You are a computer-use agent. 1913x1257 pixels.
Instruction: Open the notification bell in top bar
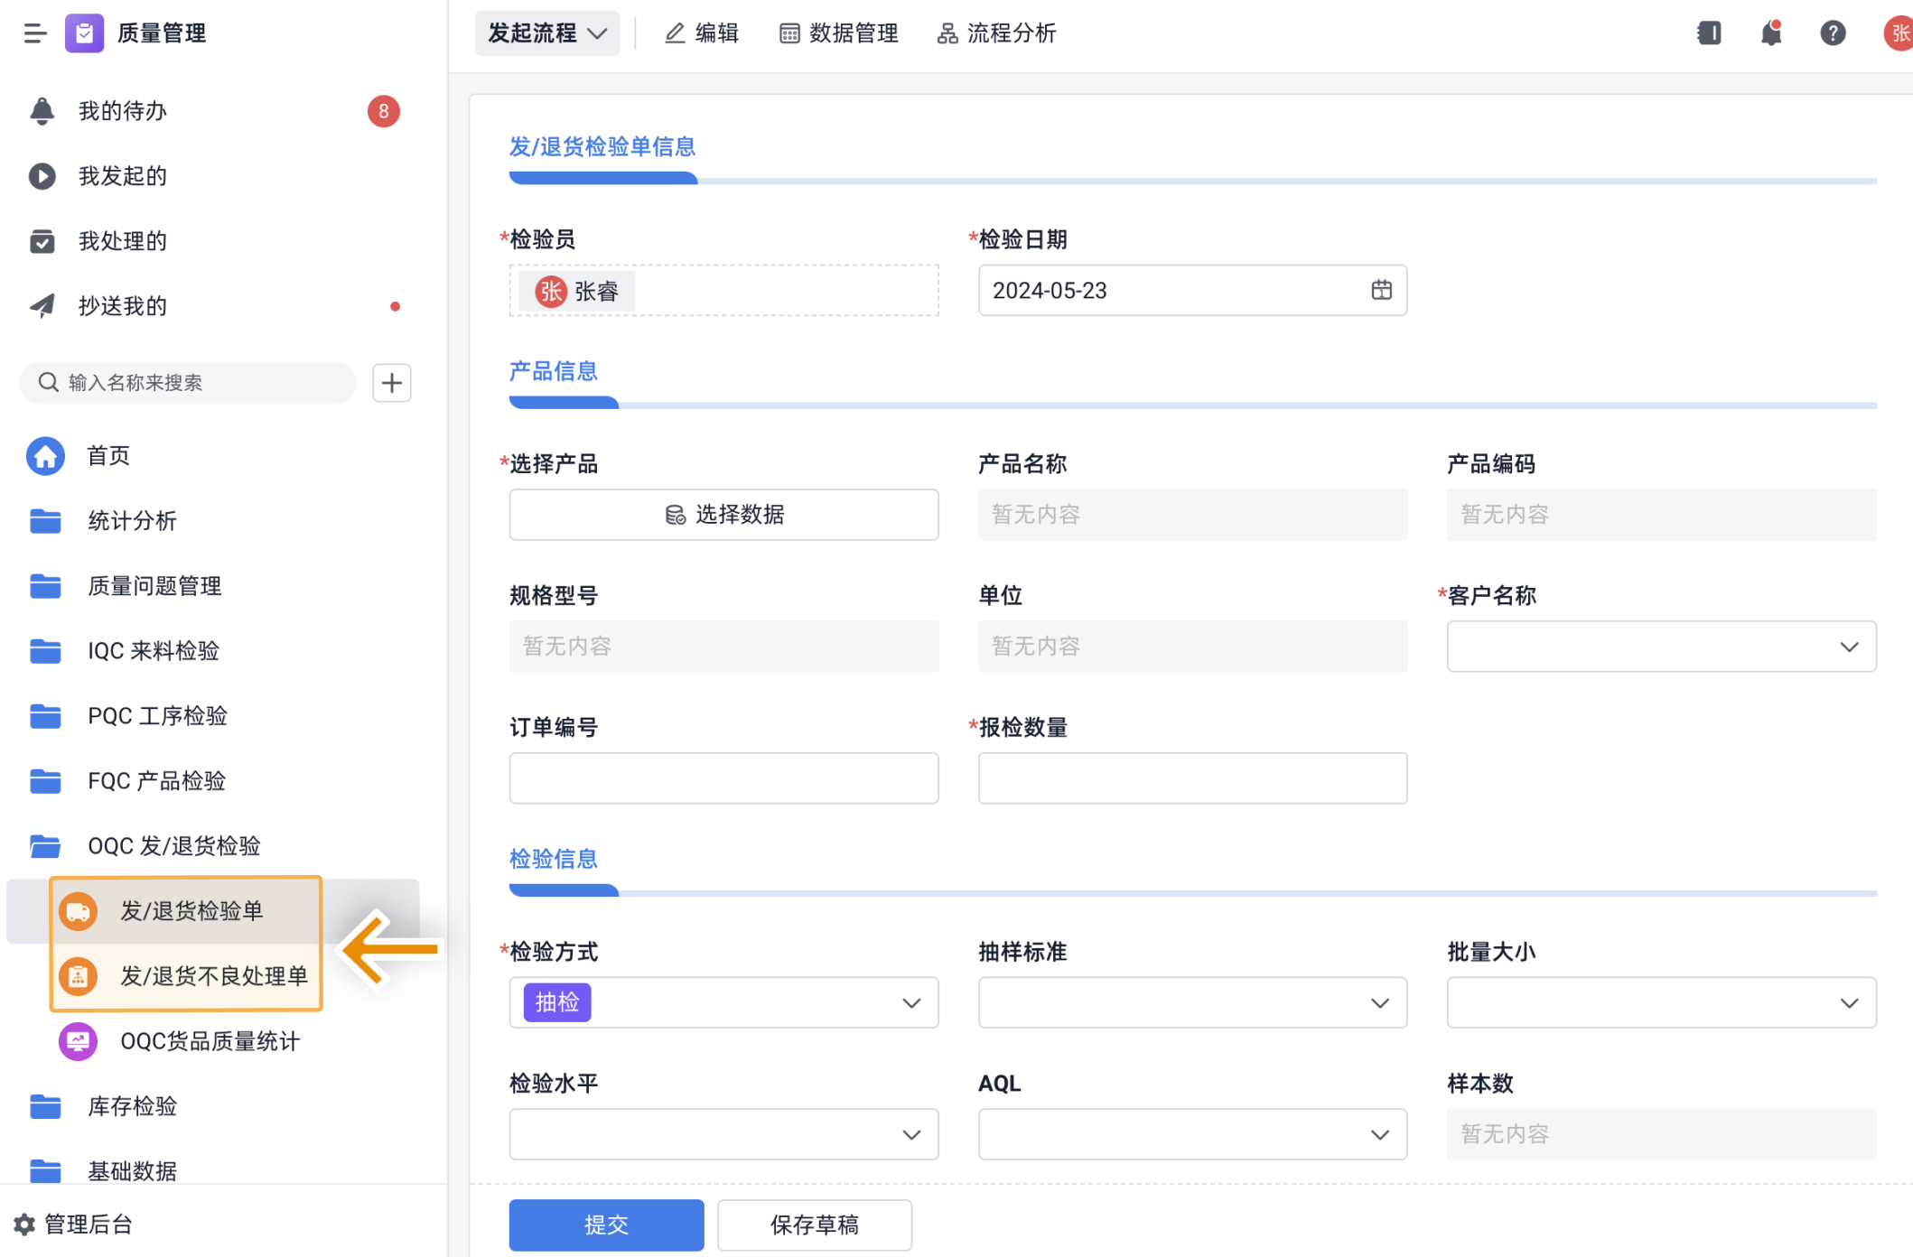point(1770,33)
